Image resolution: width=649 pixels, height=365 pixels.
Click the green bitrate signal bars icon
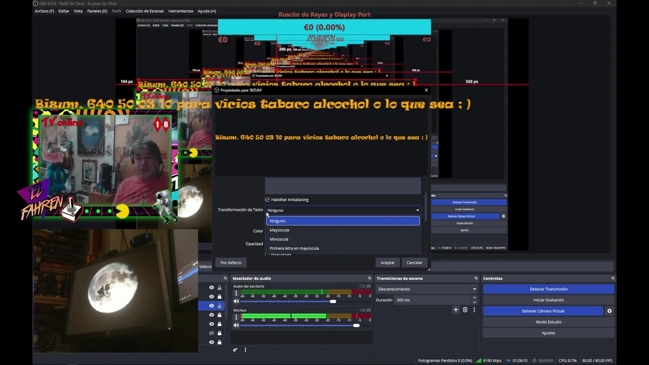point(479,360)
